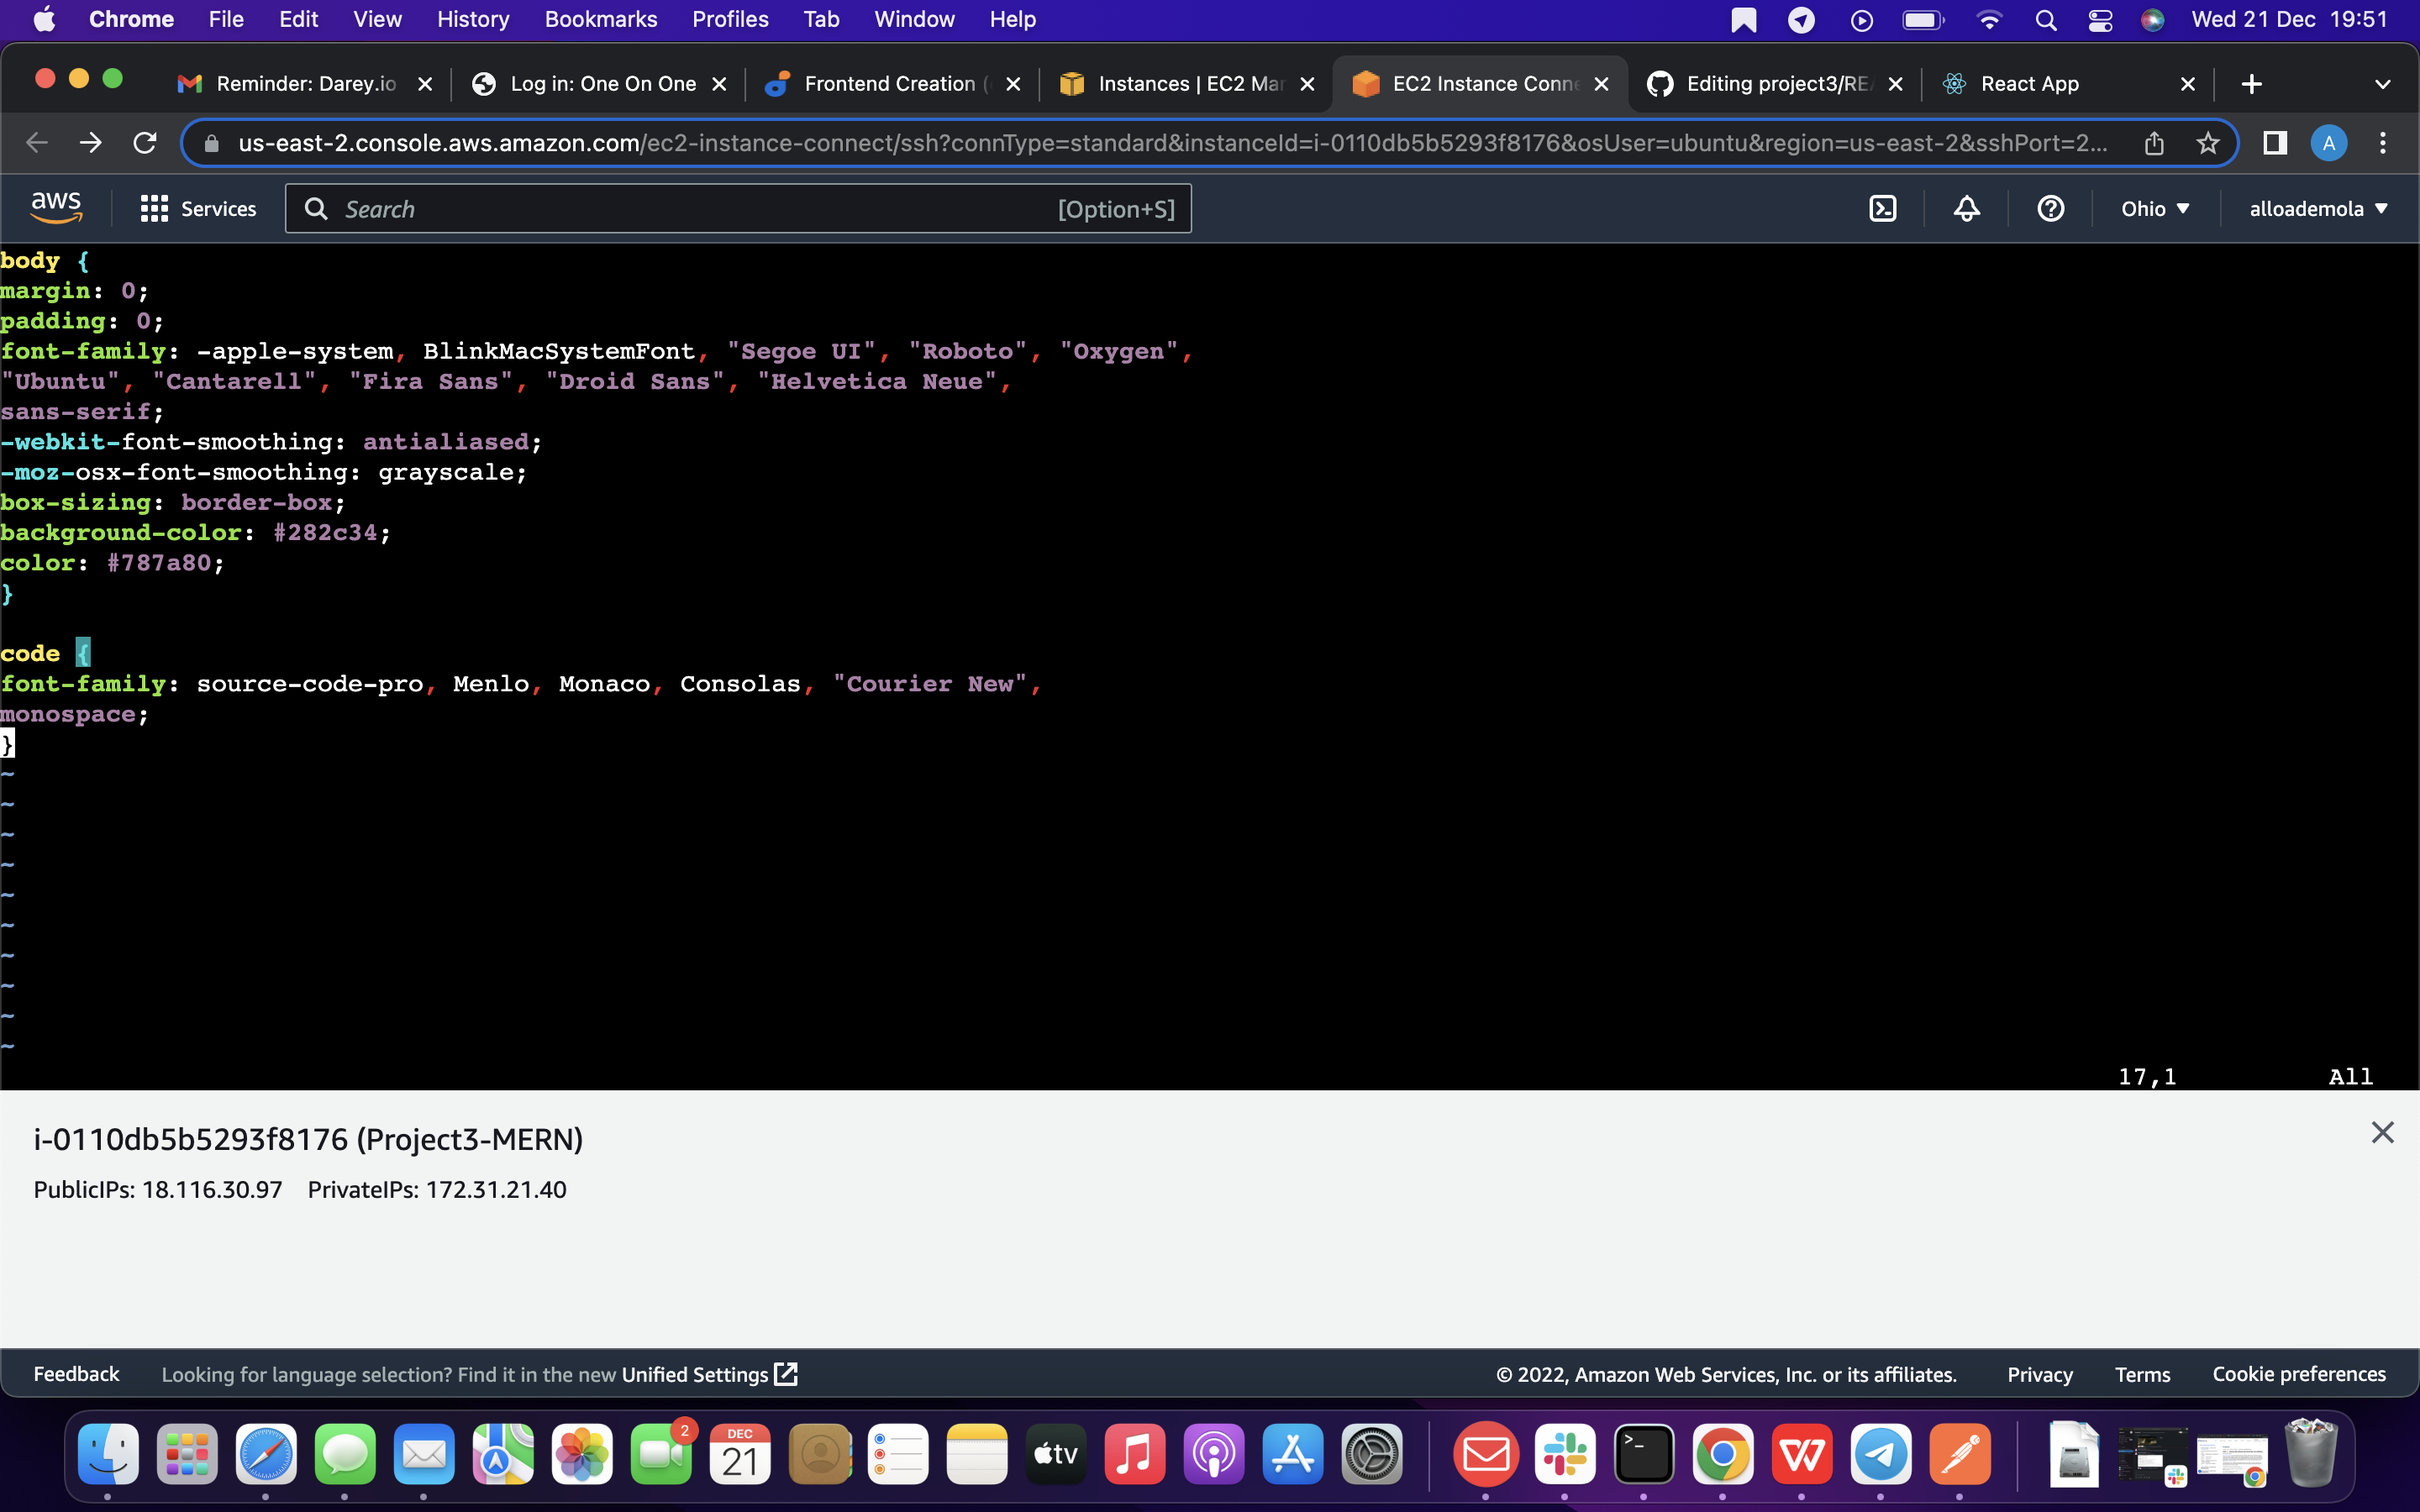Launch the terminal app from the Dock
The width and height of the screenshot is (2420, 1512).
[1645, 1453]
